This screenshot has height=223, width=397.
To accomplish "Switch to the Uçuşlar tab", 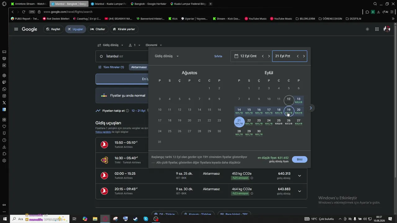I will [75, 29].
